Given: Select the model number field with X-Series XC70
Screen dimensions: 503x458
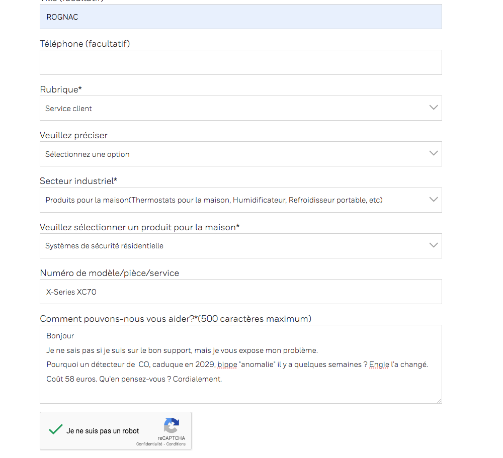Looking at the screenshot, I should (x=240, y=292).
